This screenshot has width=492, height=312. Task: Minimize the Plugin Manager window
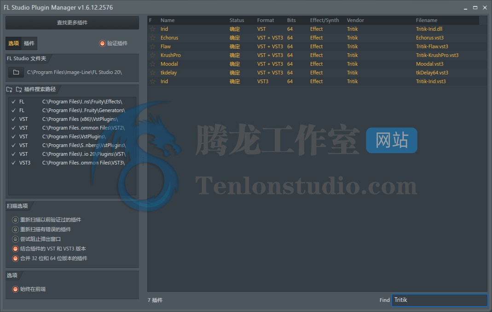(x=465, y=8)
